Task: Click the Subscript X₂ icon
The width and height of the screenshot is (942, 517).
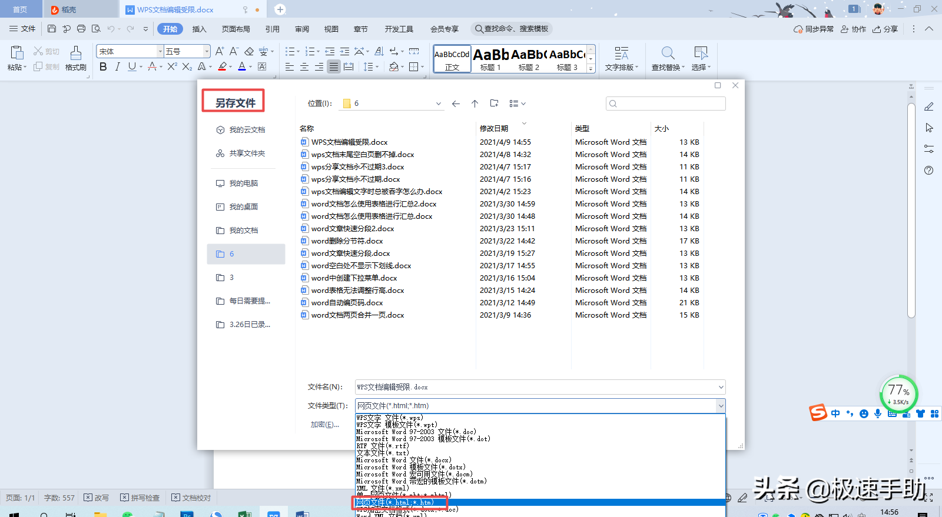Action: pyautogui.click(x=187, y=67)
